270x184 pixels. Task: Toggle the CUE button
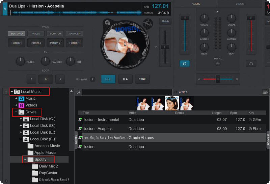[108, 79]
